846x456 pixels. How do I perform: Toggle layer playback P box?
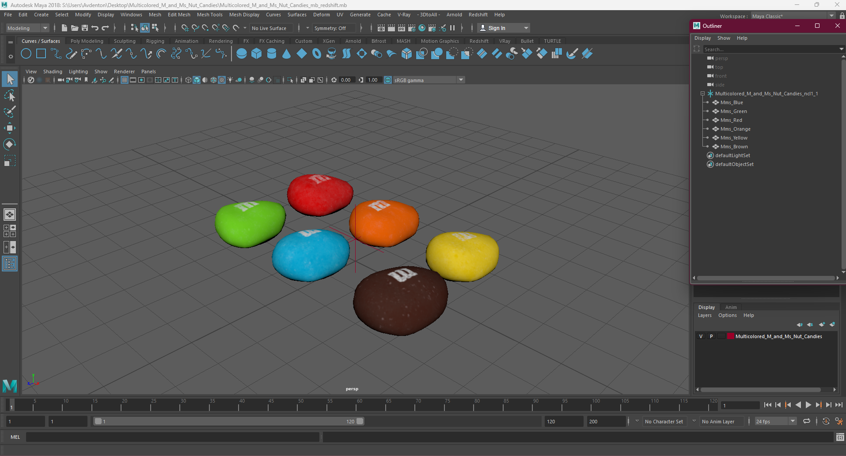[x=711, y=336]
